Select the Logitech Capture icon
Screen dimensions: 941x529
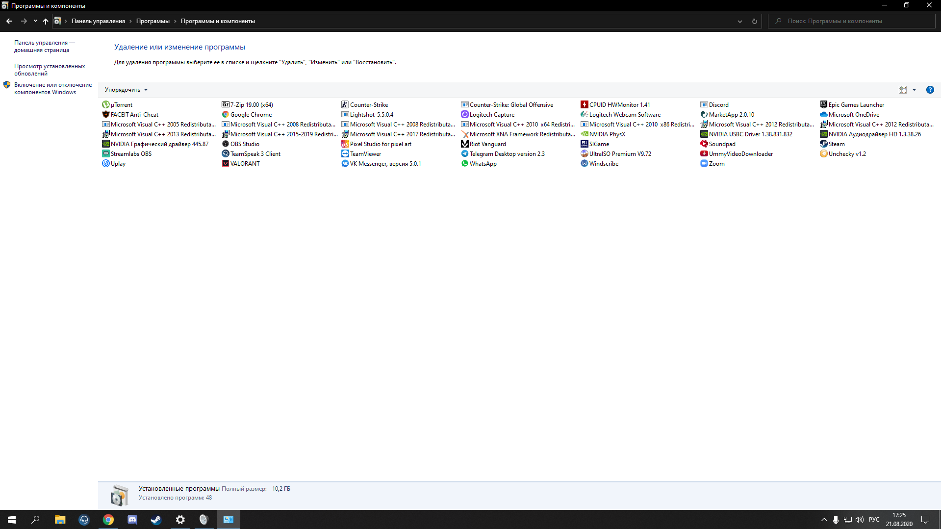(464, 115)
